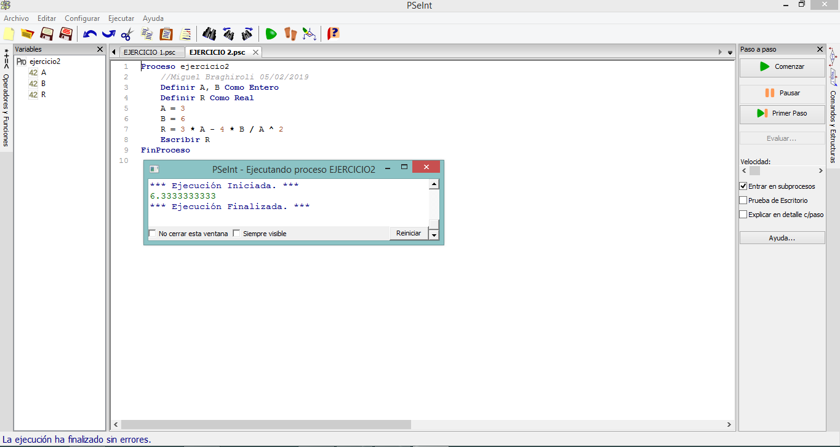Click the PSeInt help book icon
The height and width of the screenshot is (447, 840).
click(x=334, y=34)
